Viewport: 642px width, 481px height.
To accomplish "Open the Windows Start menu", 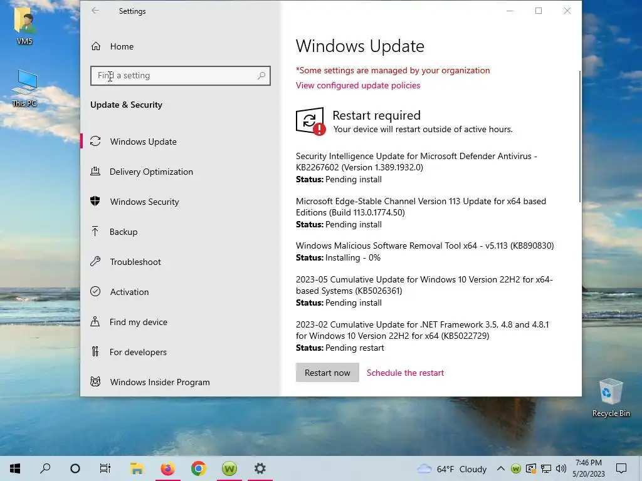I will tap(15, 468).
